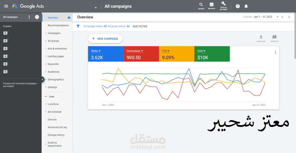Select the Overview page
This screenshot has height=153, width=296.
click(x=53, y=18)
